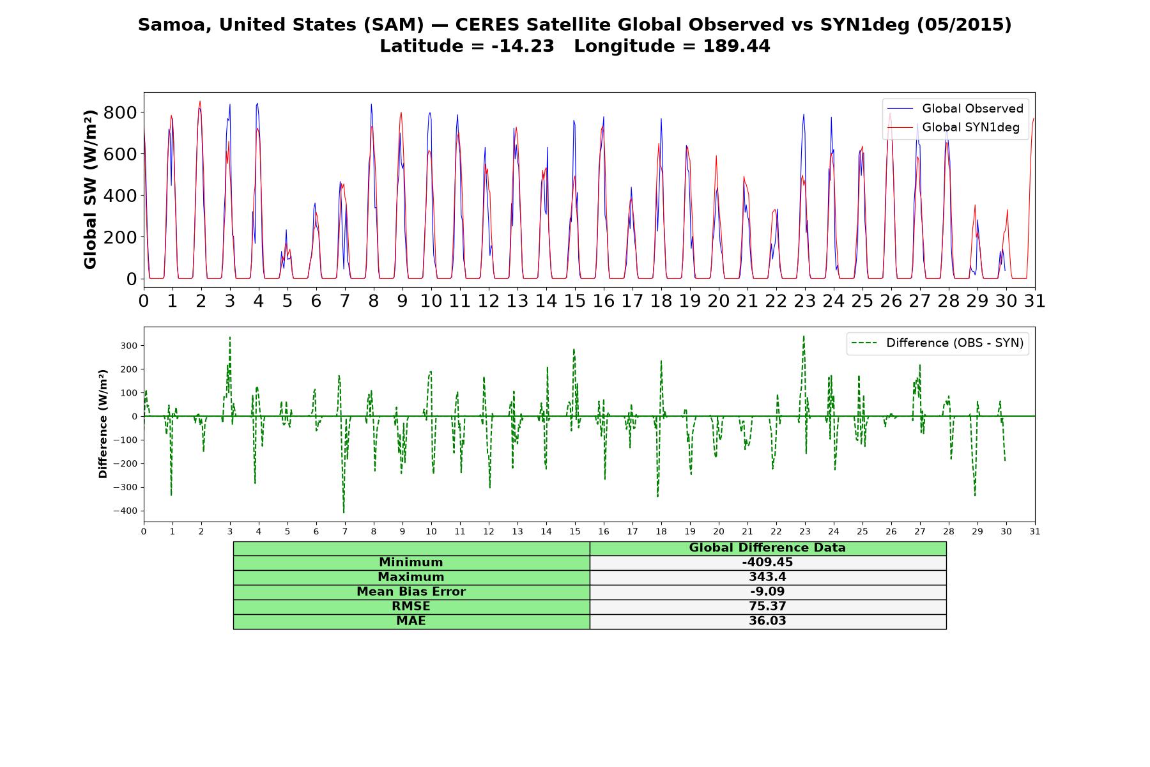This screenshot has height=767, width=1150.
Task: Click the Latitude and Longitude subtitle text
Action: tap(575, 47)
